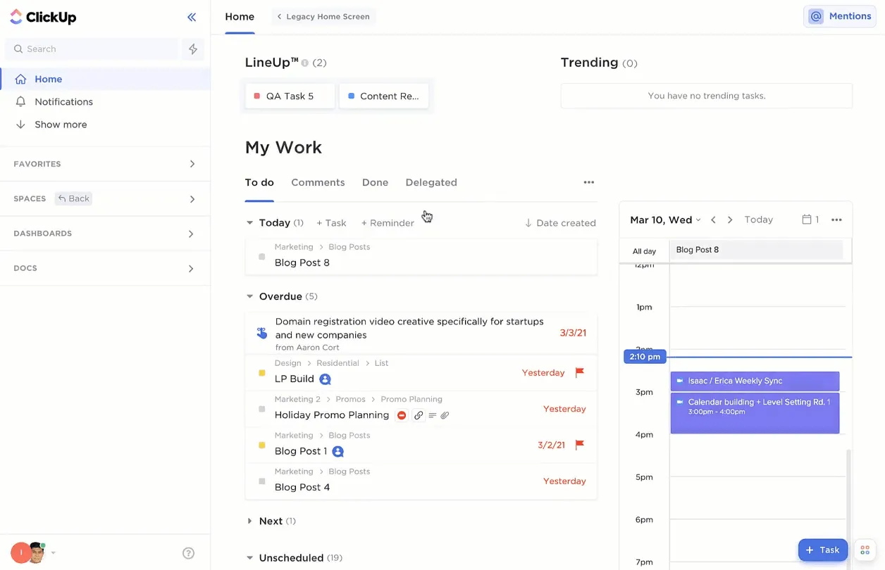
Task: Open the Mentions @ button
Action: click(840, 16)
